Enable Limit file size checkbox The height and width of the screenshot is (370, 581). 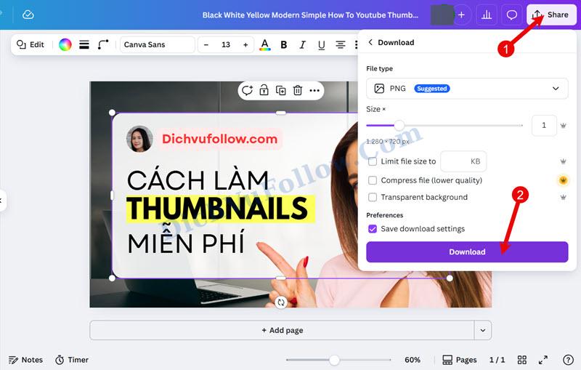373,161
